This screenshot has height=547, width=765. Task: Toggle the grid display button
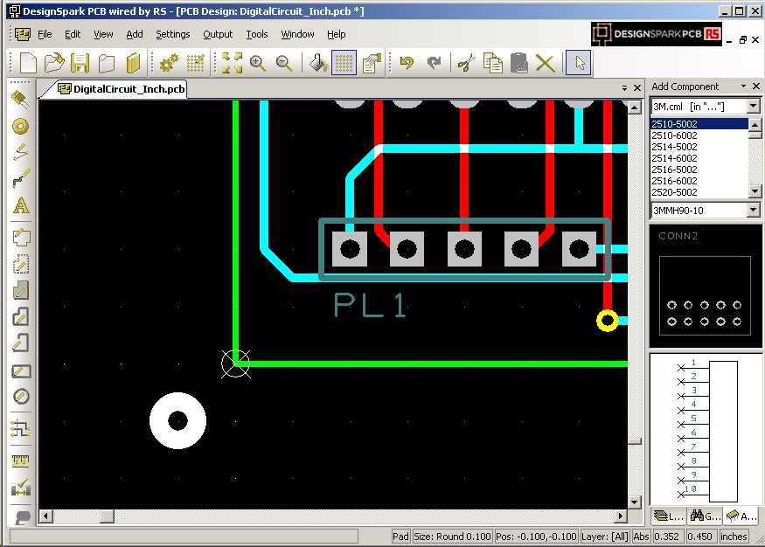tap(344, 63)
